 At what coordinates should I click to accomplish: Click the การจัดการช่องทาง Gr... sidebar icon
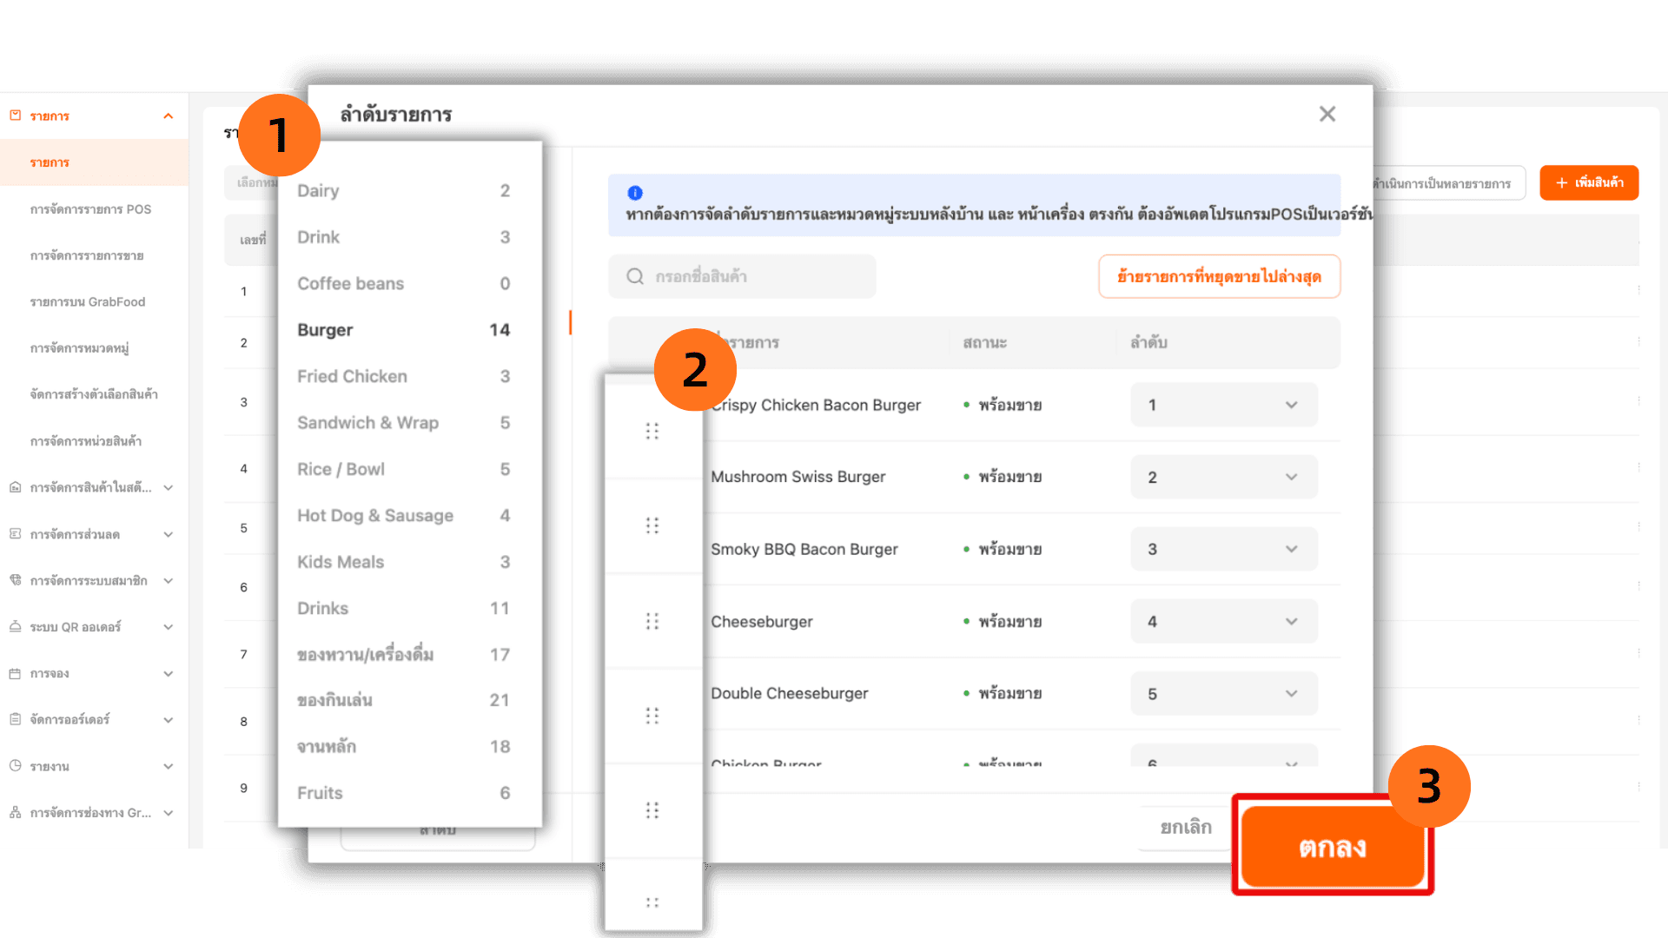[16, 813]
